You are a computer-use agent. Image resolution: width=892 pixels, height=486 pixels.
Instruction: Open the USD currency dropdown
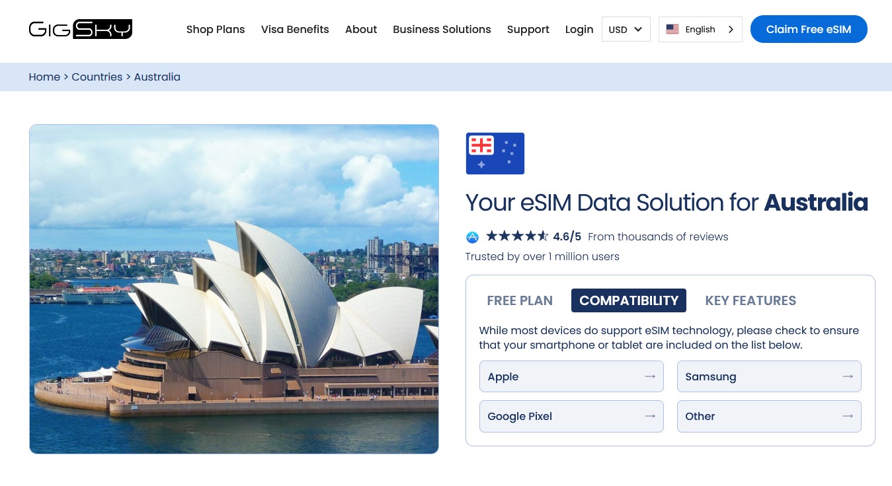pos(626,29)
